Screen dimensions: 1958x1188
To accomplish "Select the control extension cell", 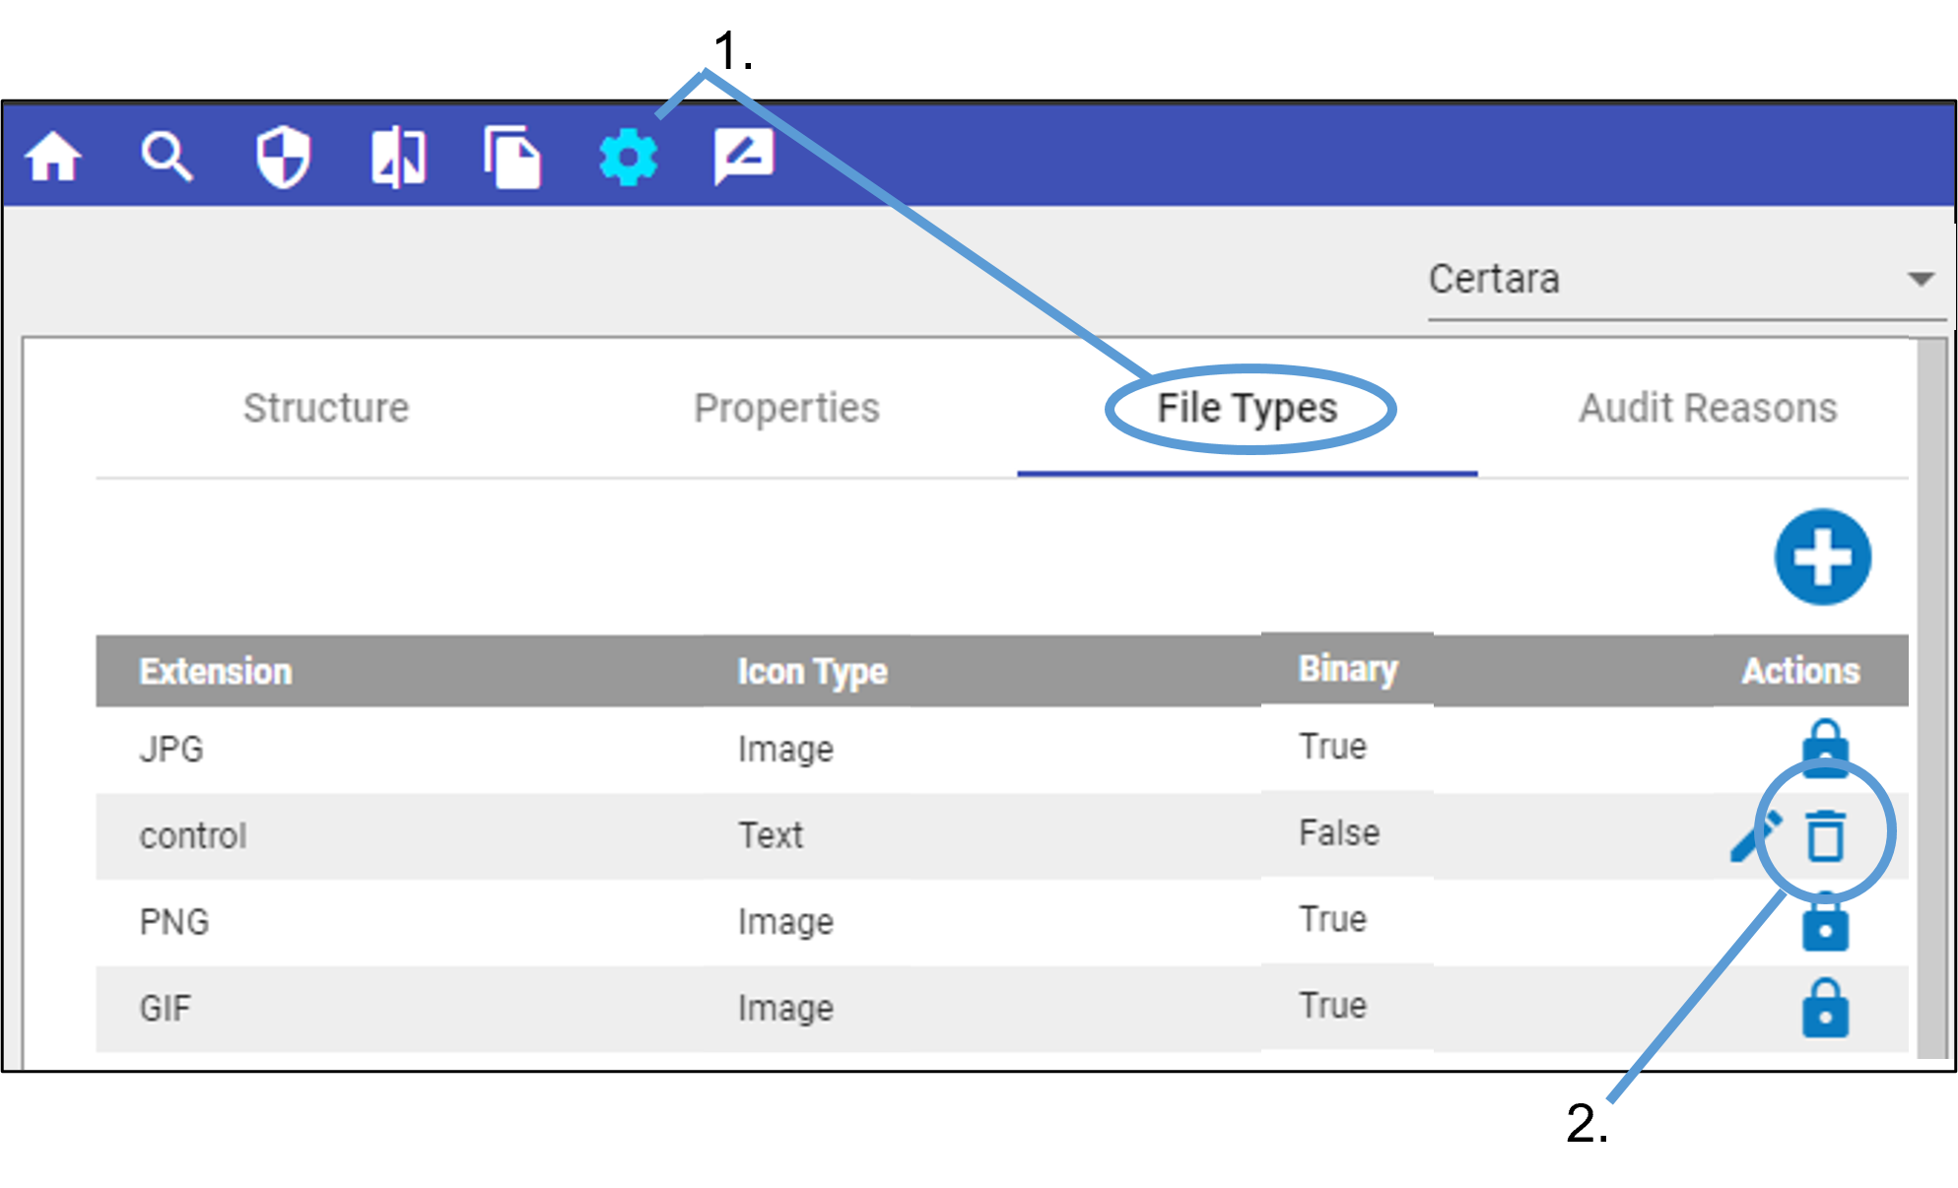I will (193, 835).
